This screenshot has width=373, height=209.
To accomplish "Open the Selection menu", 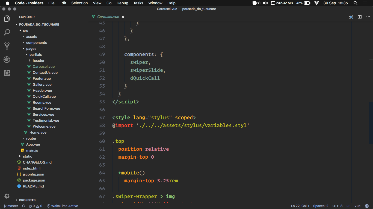I will [x=79, y=3].
